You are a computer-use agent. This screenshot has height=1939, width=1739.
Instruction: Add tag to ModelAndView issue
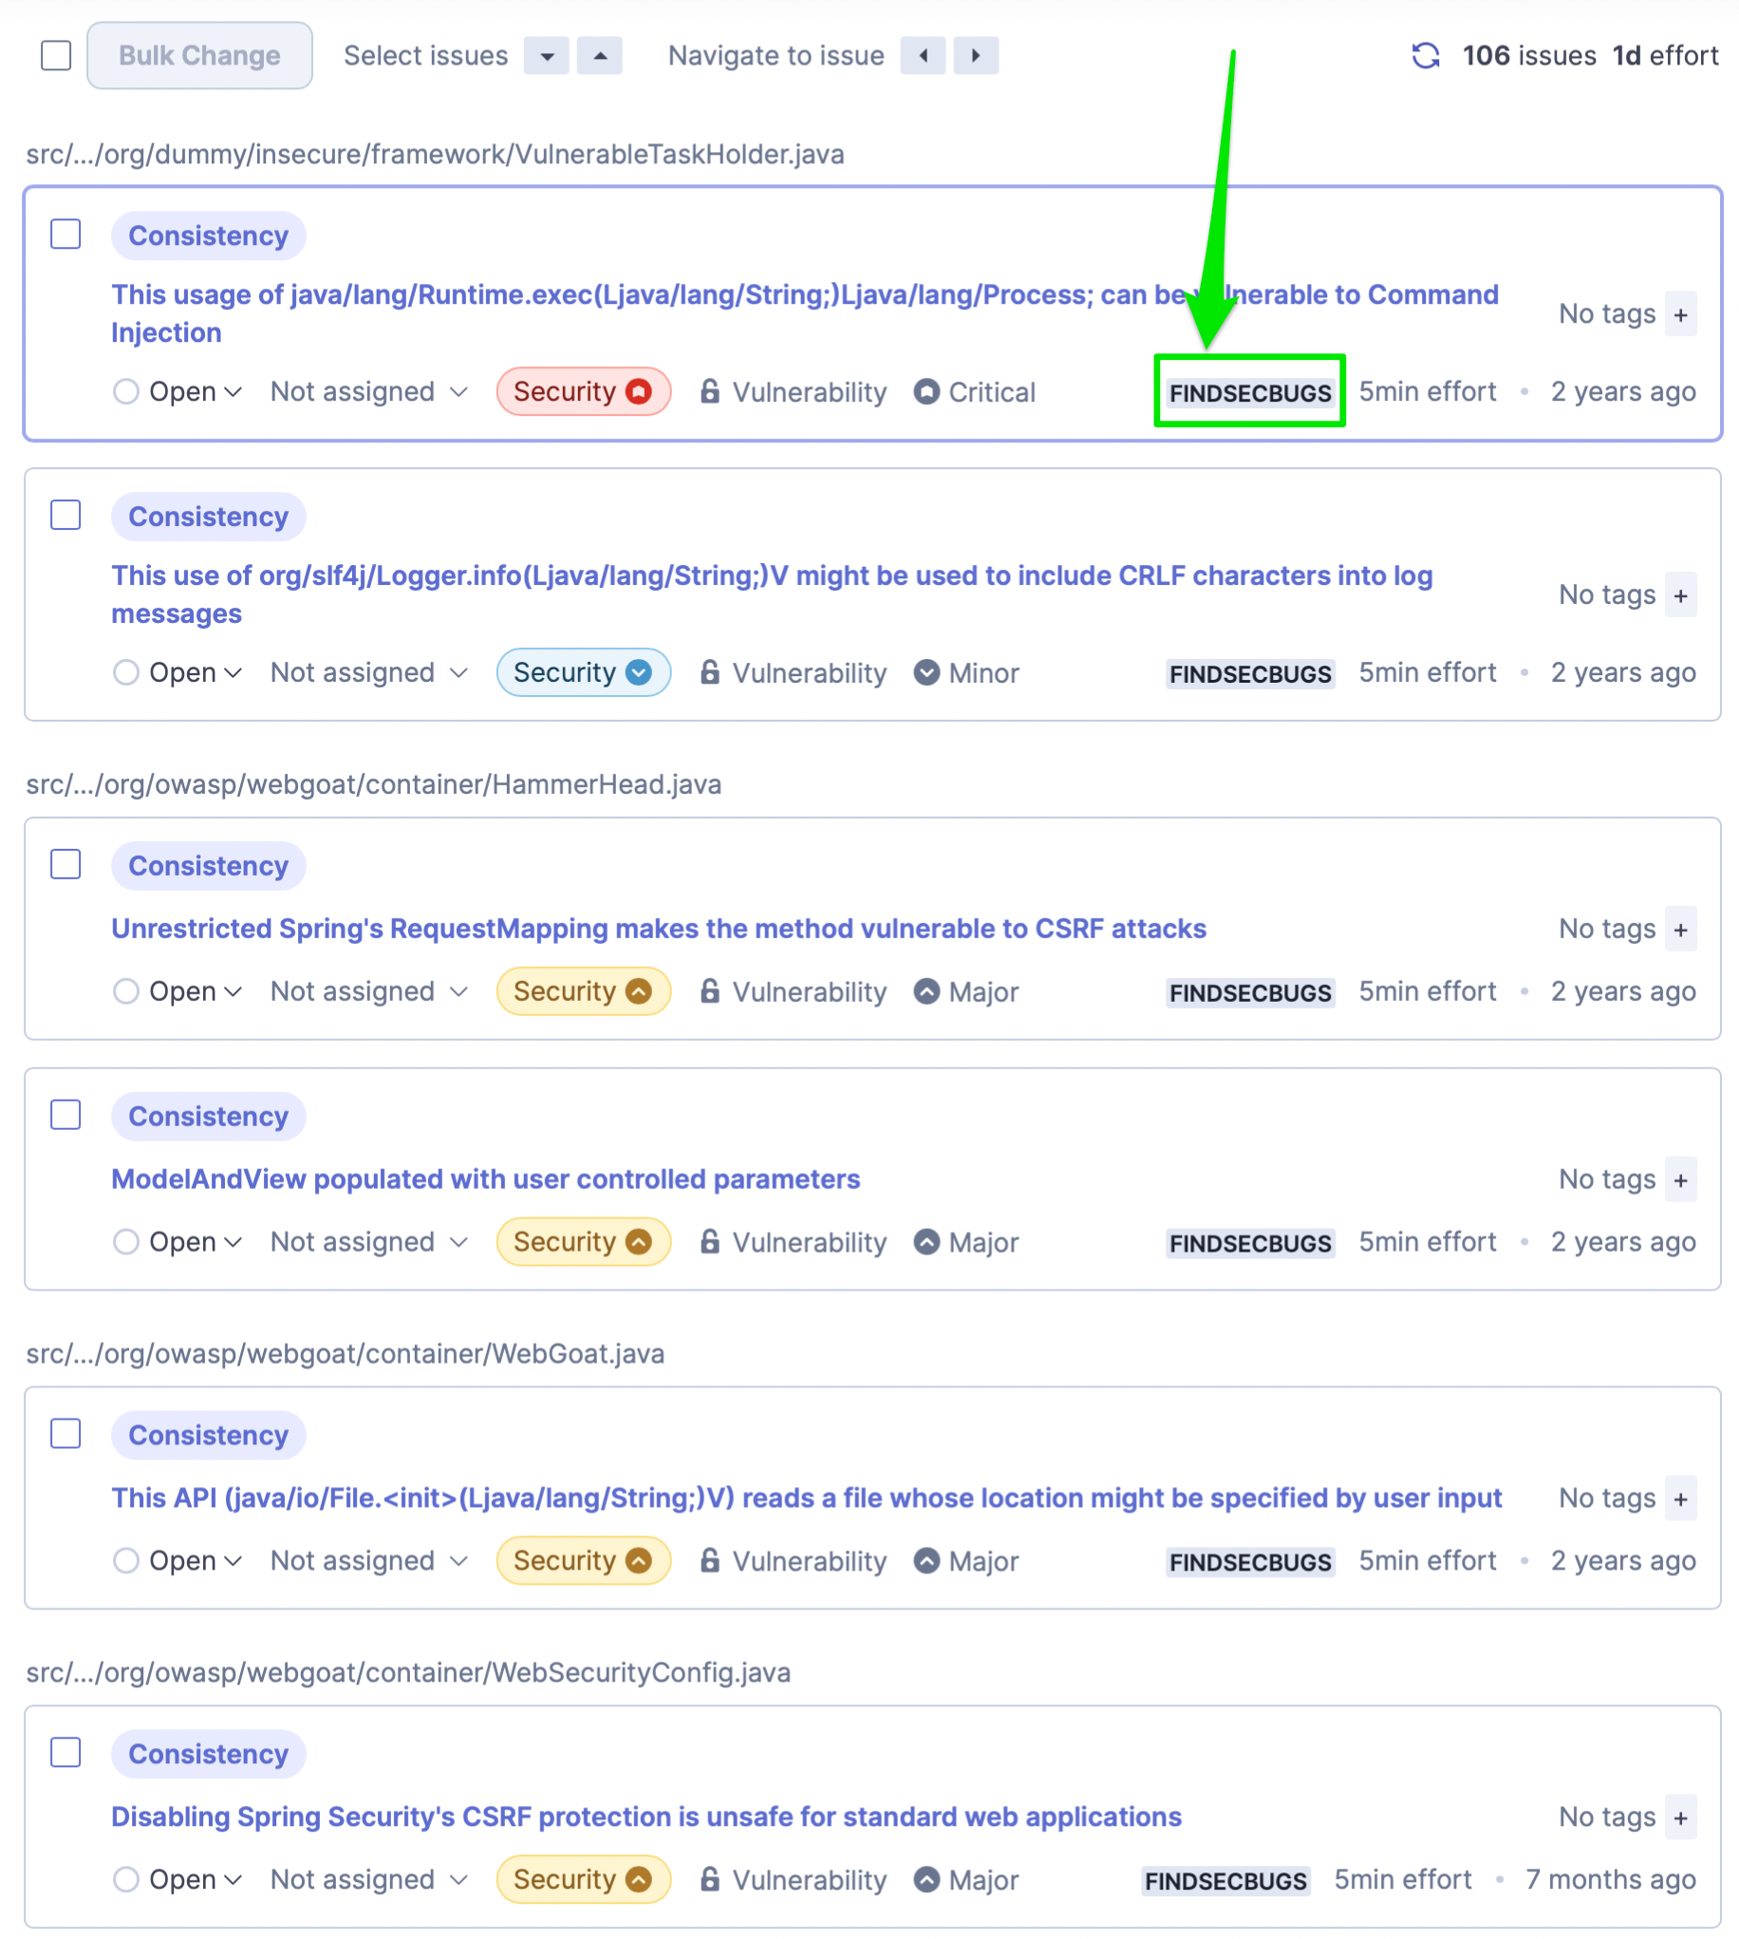pyautogui.click(x=1680, y=1179)
